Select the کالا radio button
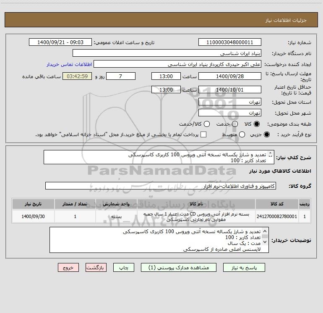This screenshot has width=323, height=313. pyautogui.click(x=257, y=124)
